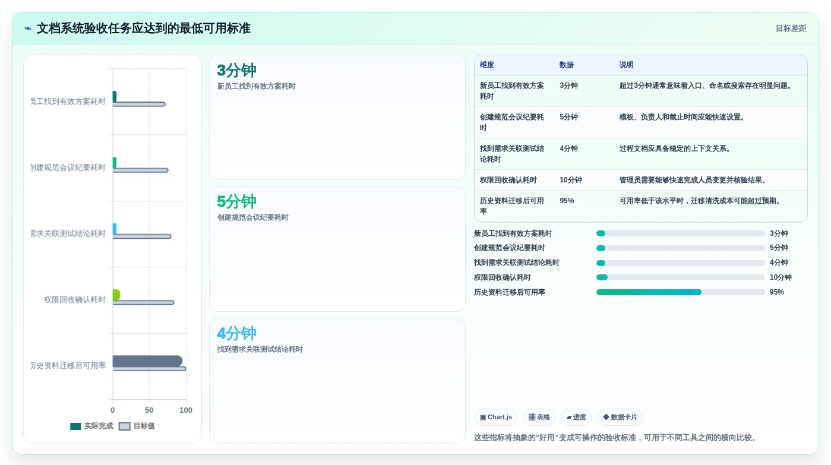Viewport: 831px width, 465px height.
Task: Click the lightning icon beside the title
Action: 28,29
